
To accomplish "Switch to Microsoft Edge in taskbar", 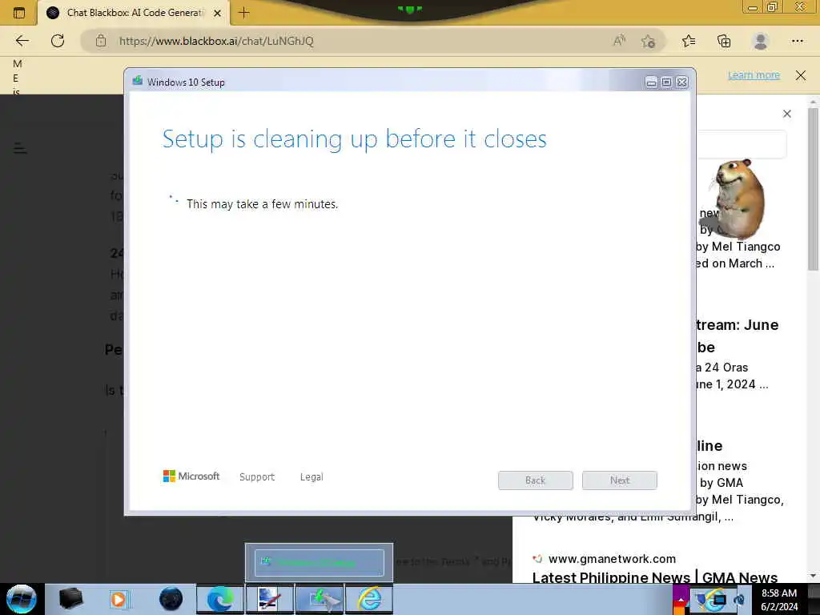I will (220, 599).
